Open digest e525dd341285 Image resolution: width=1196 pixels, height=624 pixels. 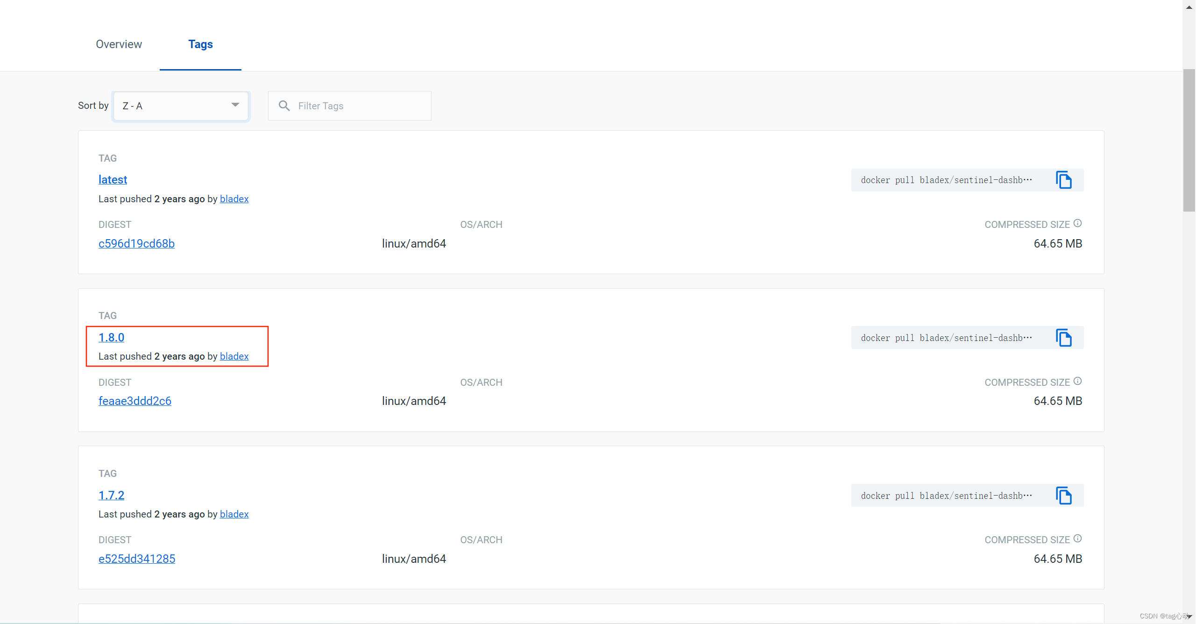point(137,559)
